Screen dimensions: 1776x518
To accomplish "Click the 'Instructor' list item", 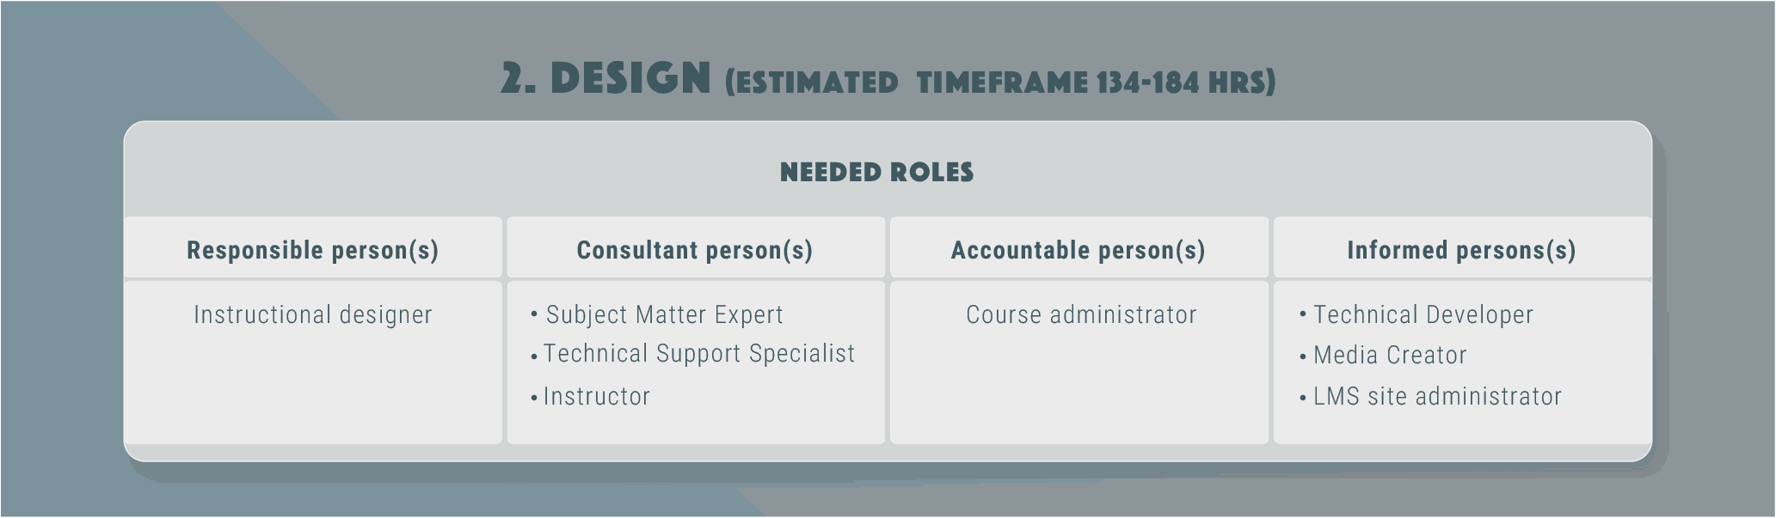I will tap(597, 396).
